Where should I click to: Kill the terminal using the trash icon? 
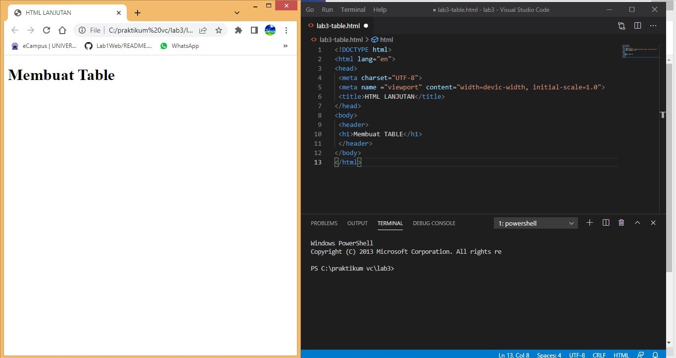tap(621, 223)
